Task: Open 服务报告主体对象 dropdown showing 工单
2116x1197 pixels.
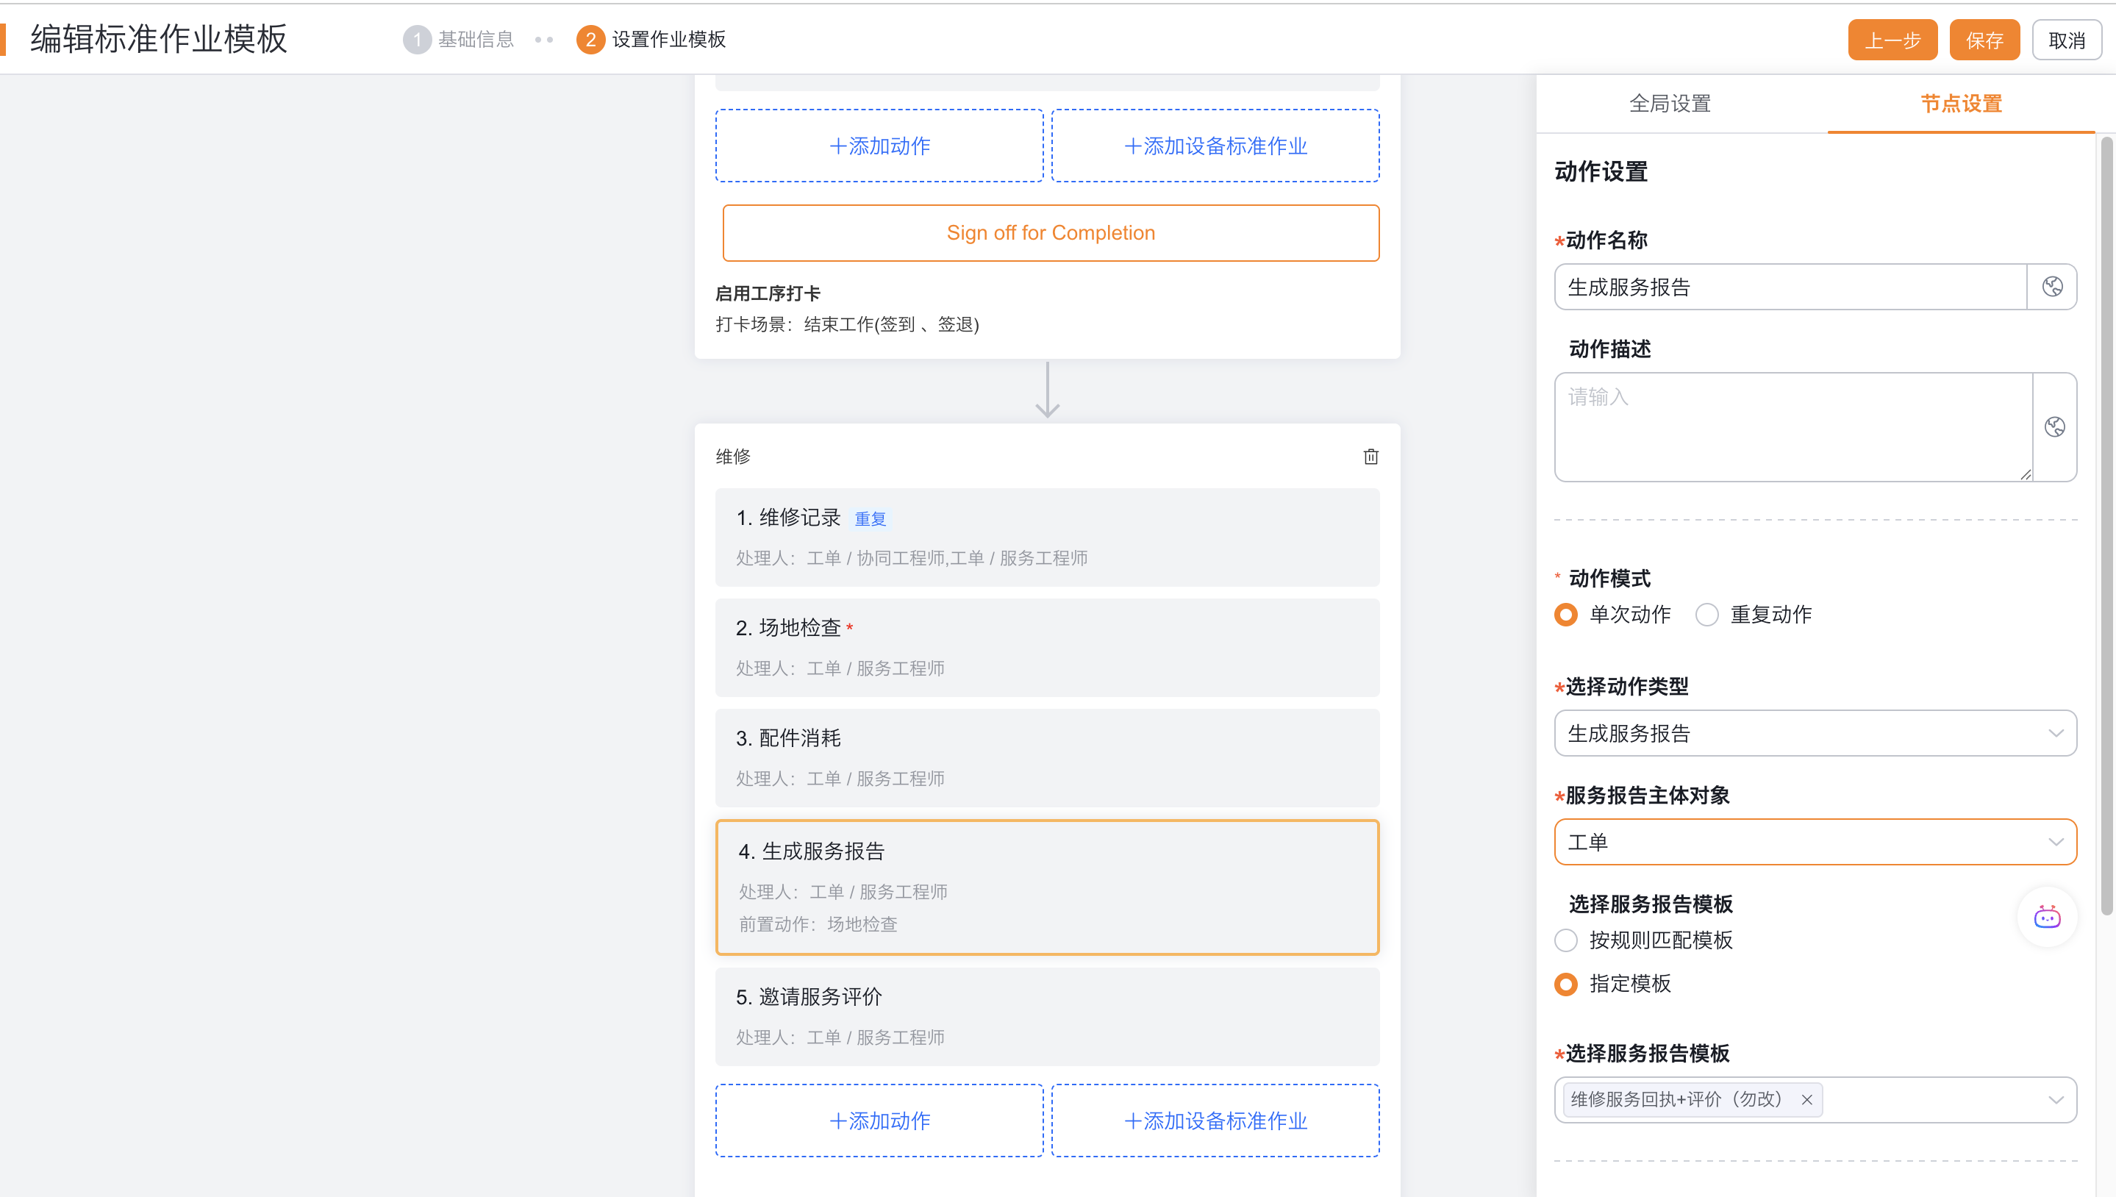Action: [x=1815, y=842]
